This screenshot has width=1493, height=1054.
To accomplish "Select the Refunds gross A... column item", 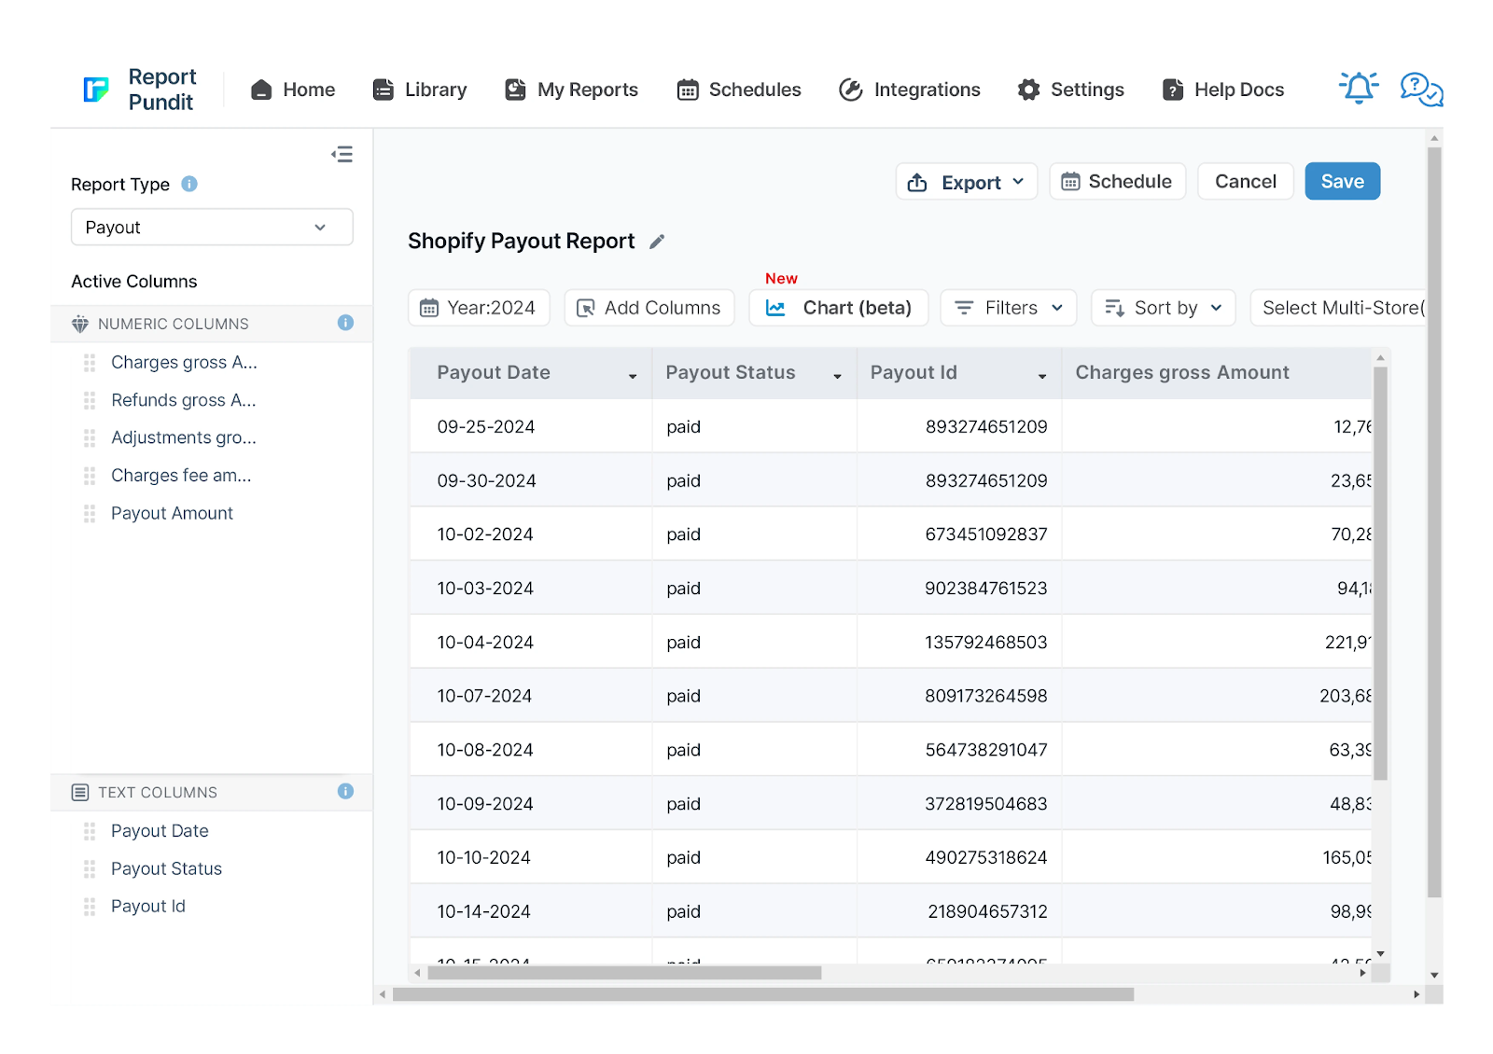I will click(184, 400).
